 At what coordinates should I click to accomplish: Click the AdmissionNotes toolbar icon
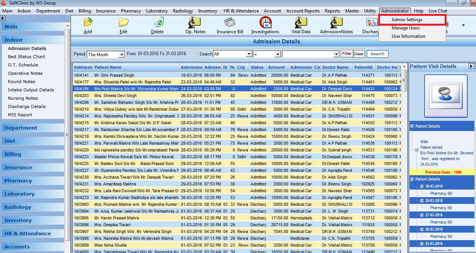tap(336, 23)
